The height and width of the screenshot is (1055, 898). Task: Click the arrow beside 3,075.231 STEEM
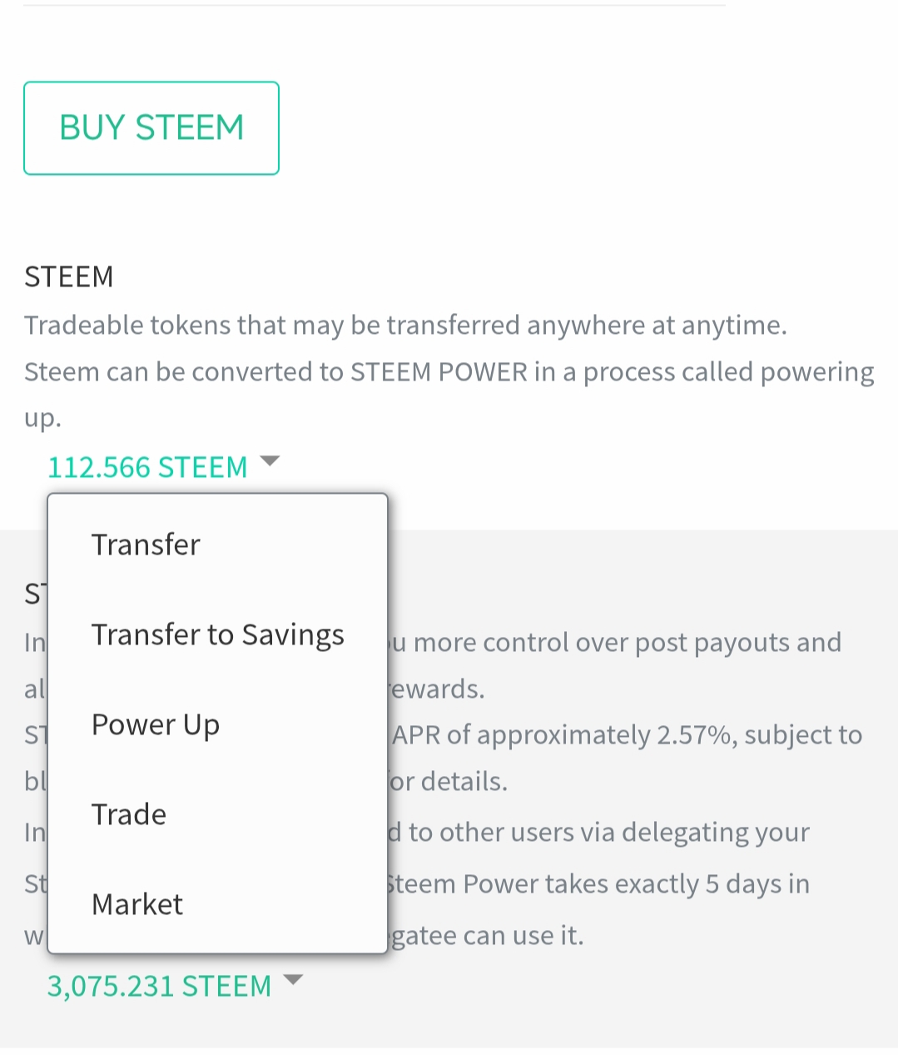[293, 980]
